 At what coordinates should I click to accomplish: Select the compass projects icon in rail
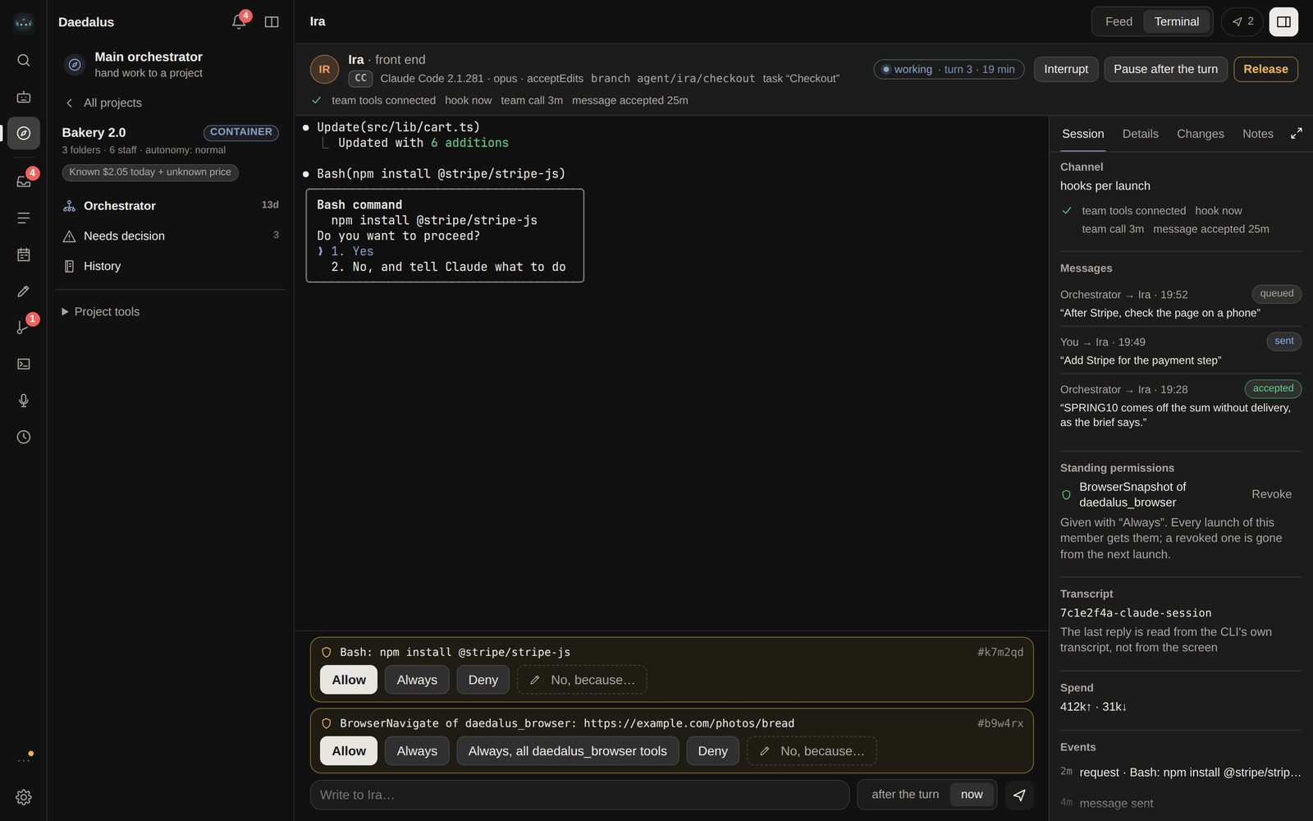24,133
